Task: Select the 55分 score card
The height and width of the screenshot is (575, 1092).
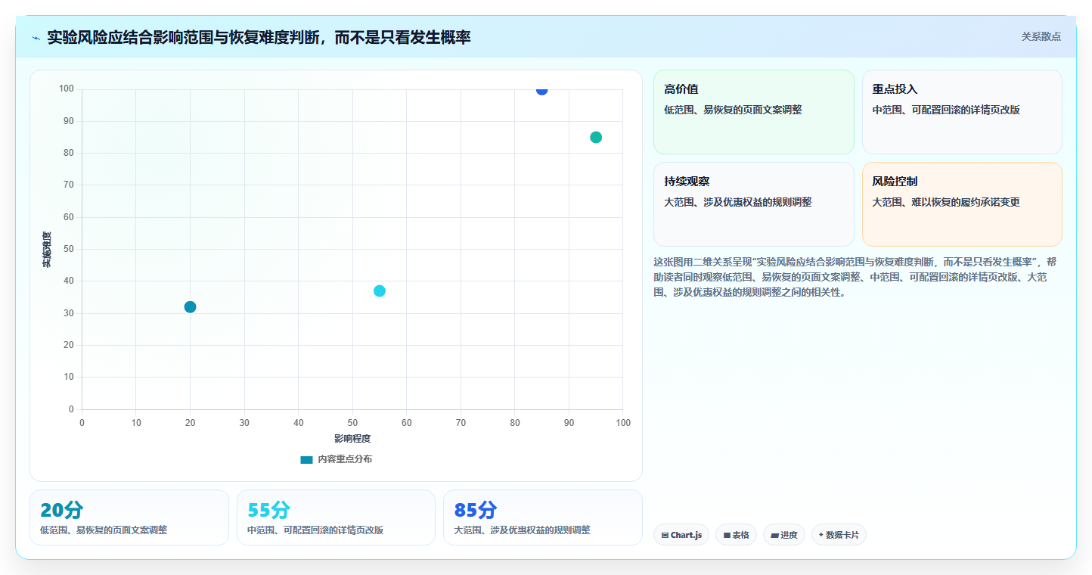Action: coord(336,517)
